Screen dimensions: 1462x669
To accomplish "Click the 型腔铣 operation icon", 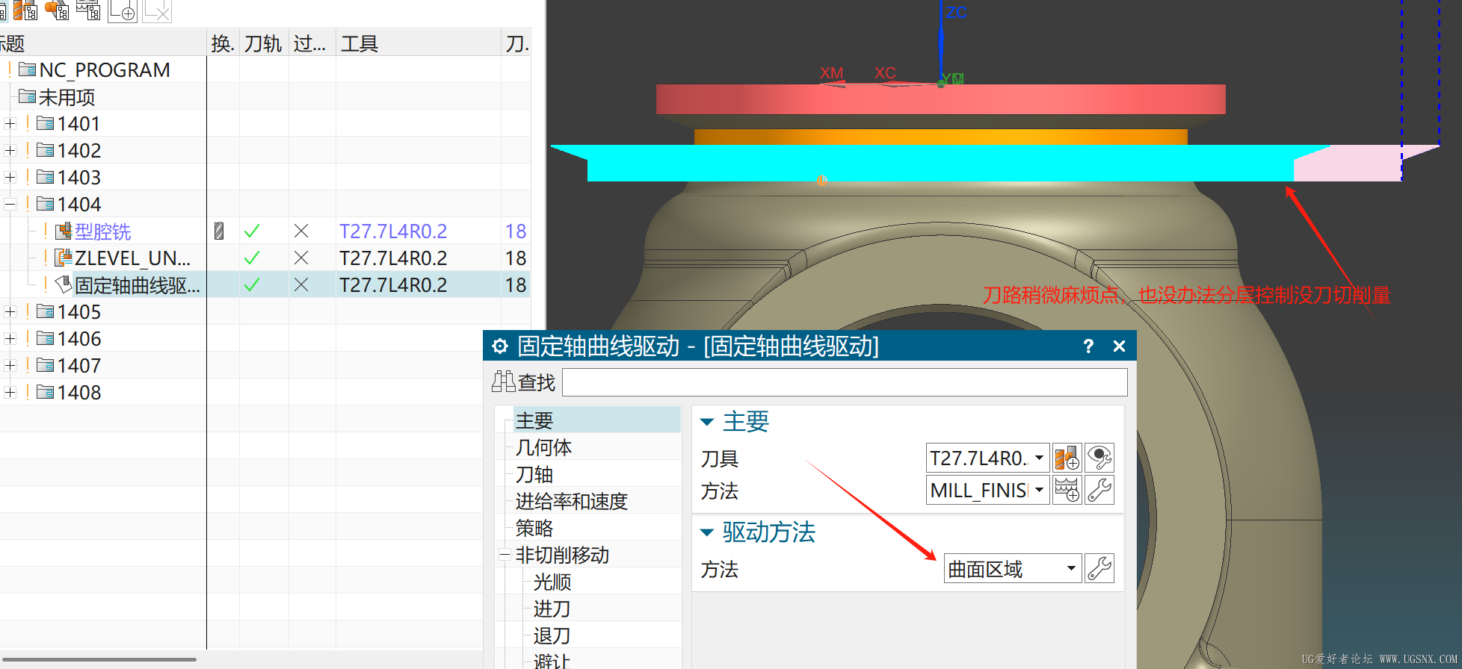I will 64,231.
